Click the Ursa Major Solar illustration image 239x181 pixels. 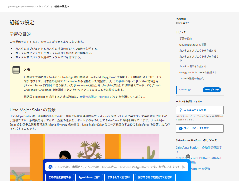coord(84,146)
